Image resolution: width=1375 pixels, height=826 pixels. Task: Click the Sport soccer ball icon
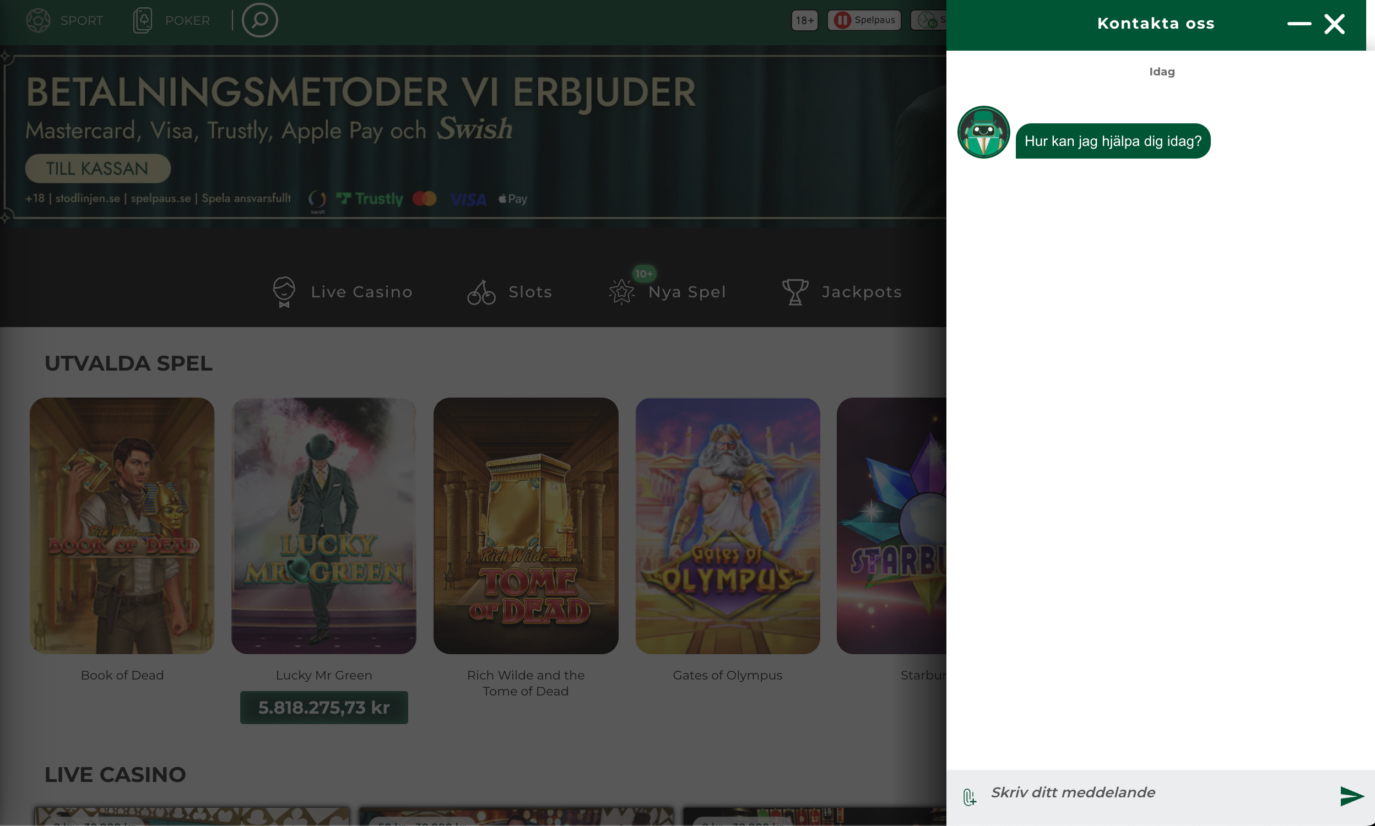point(38,20)
